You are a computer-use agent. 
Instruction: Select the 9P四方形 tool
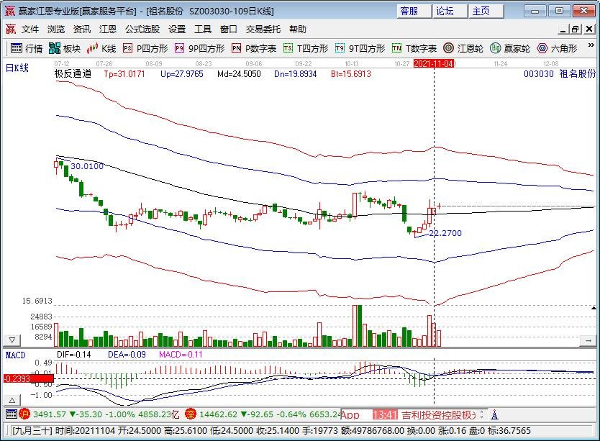[x=199, y=48]
